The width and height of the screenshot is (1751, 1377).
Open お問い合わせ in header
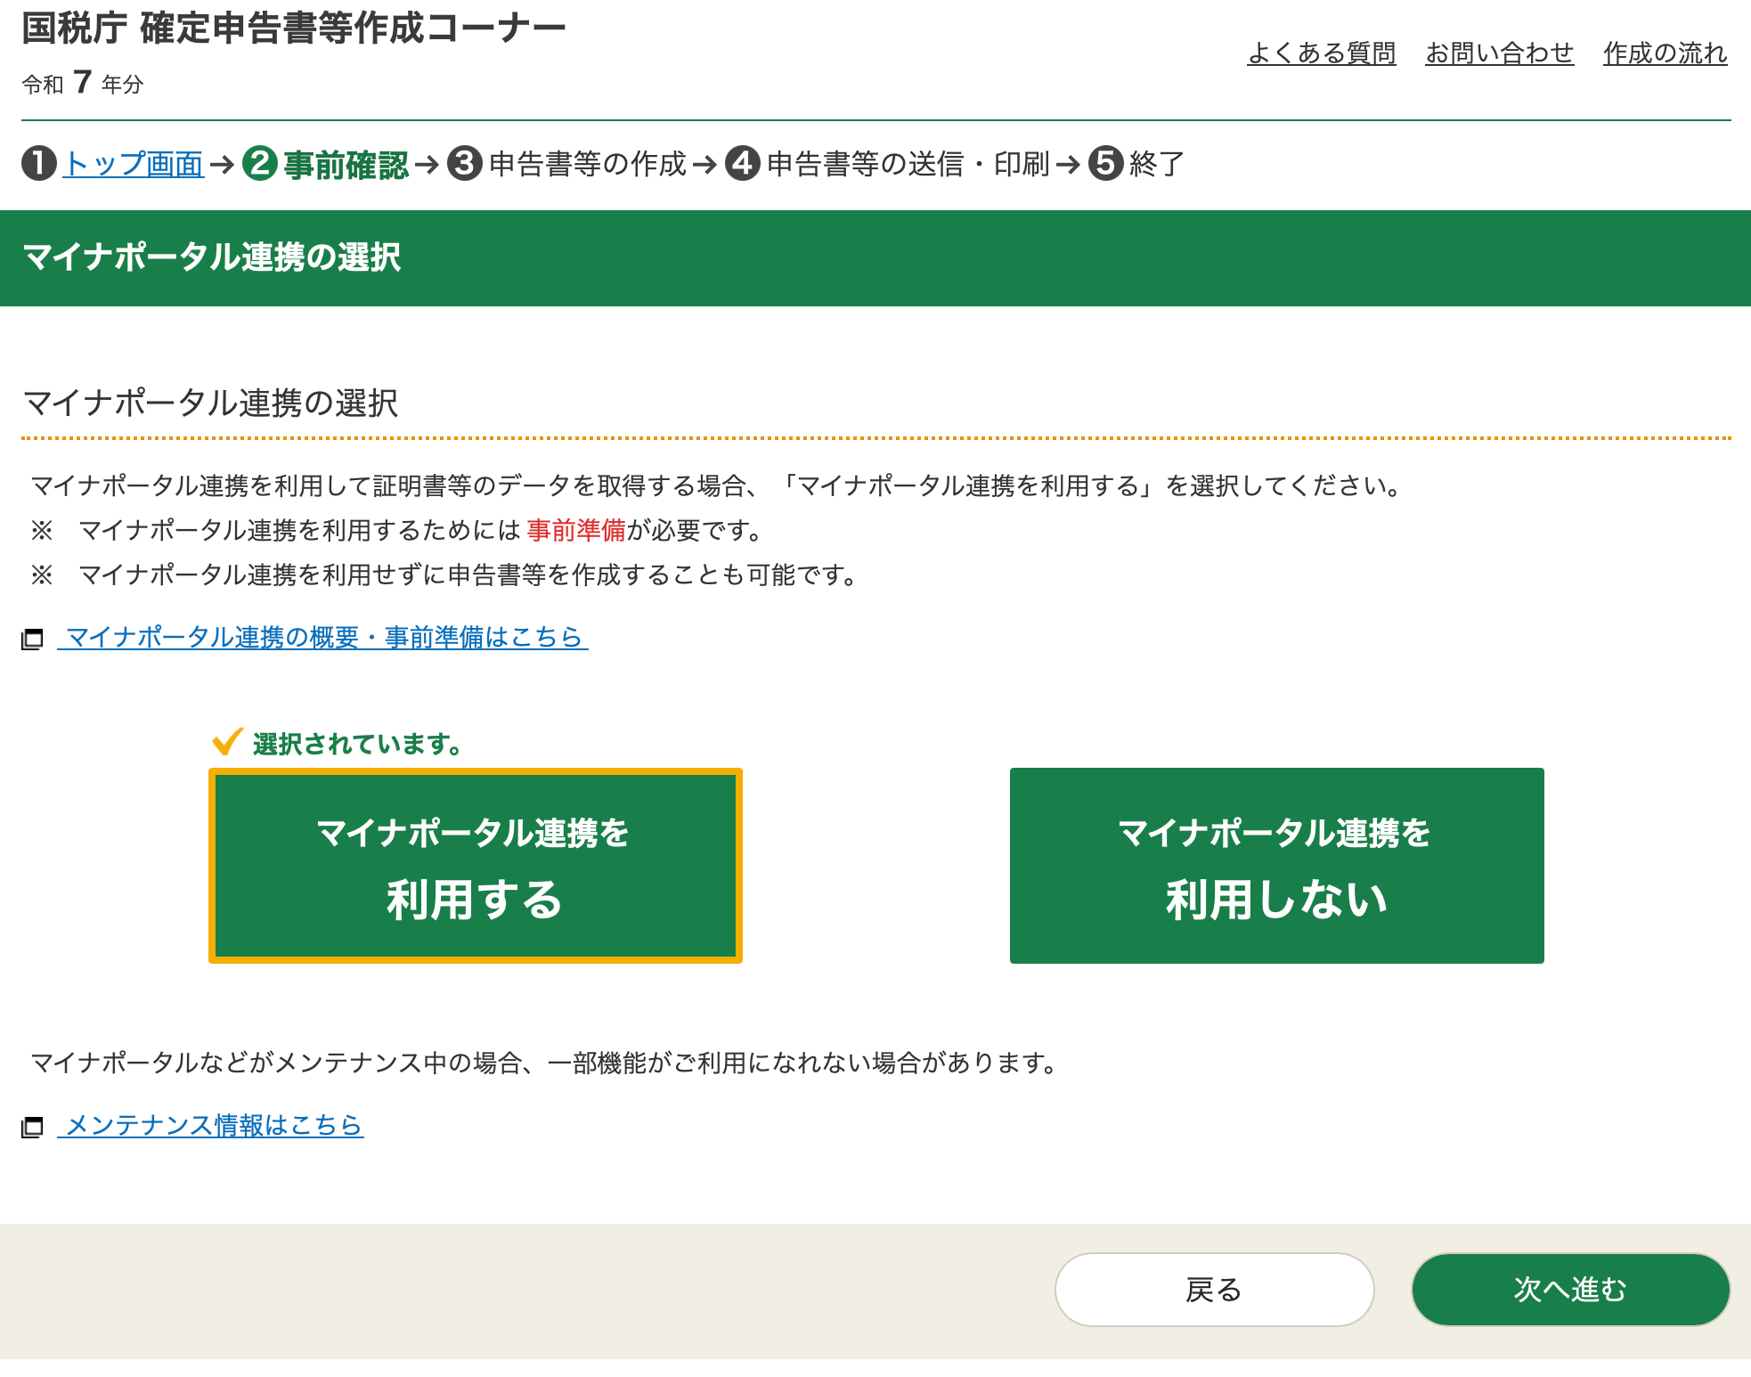click(1499, 53)
